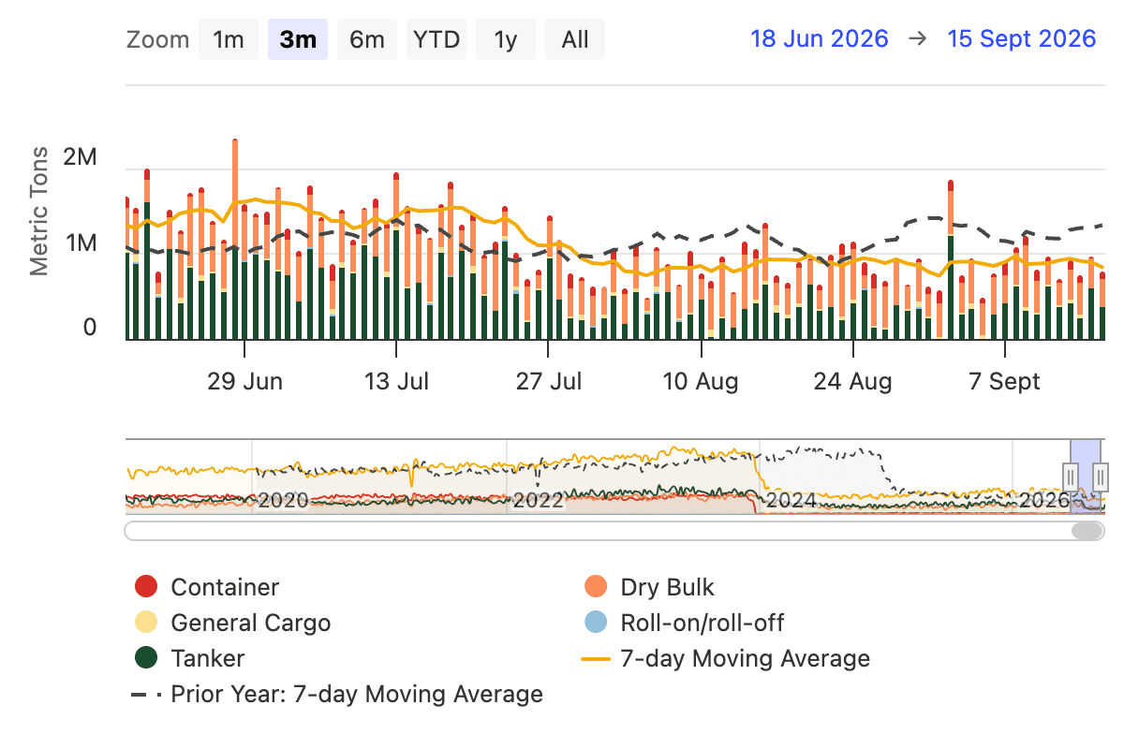Edit the end date 15 Sept 2026
This screenshot has width=1124, height=749.
click(1022, 38)
